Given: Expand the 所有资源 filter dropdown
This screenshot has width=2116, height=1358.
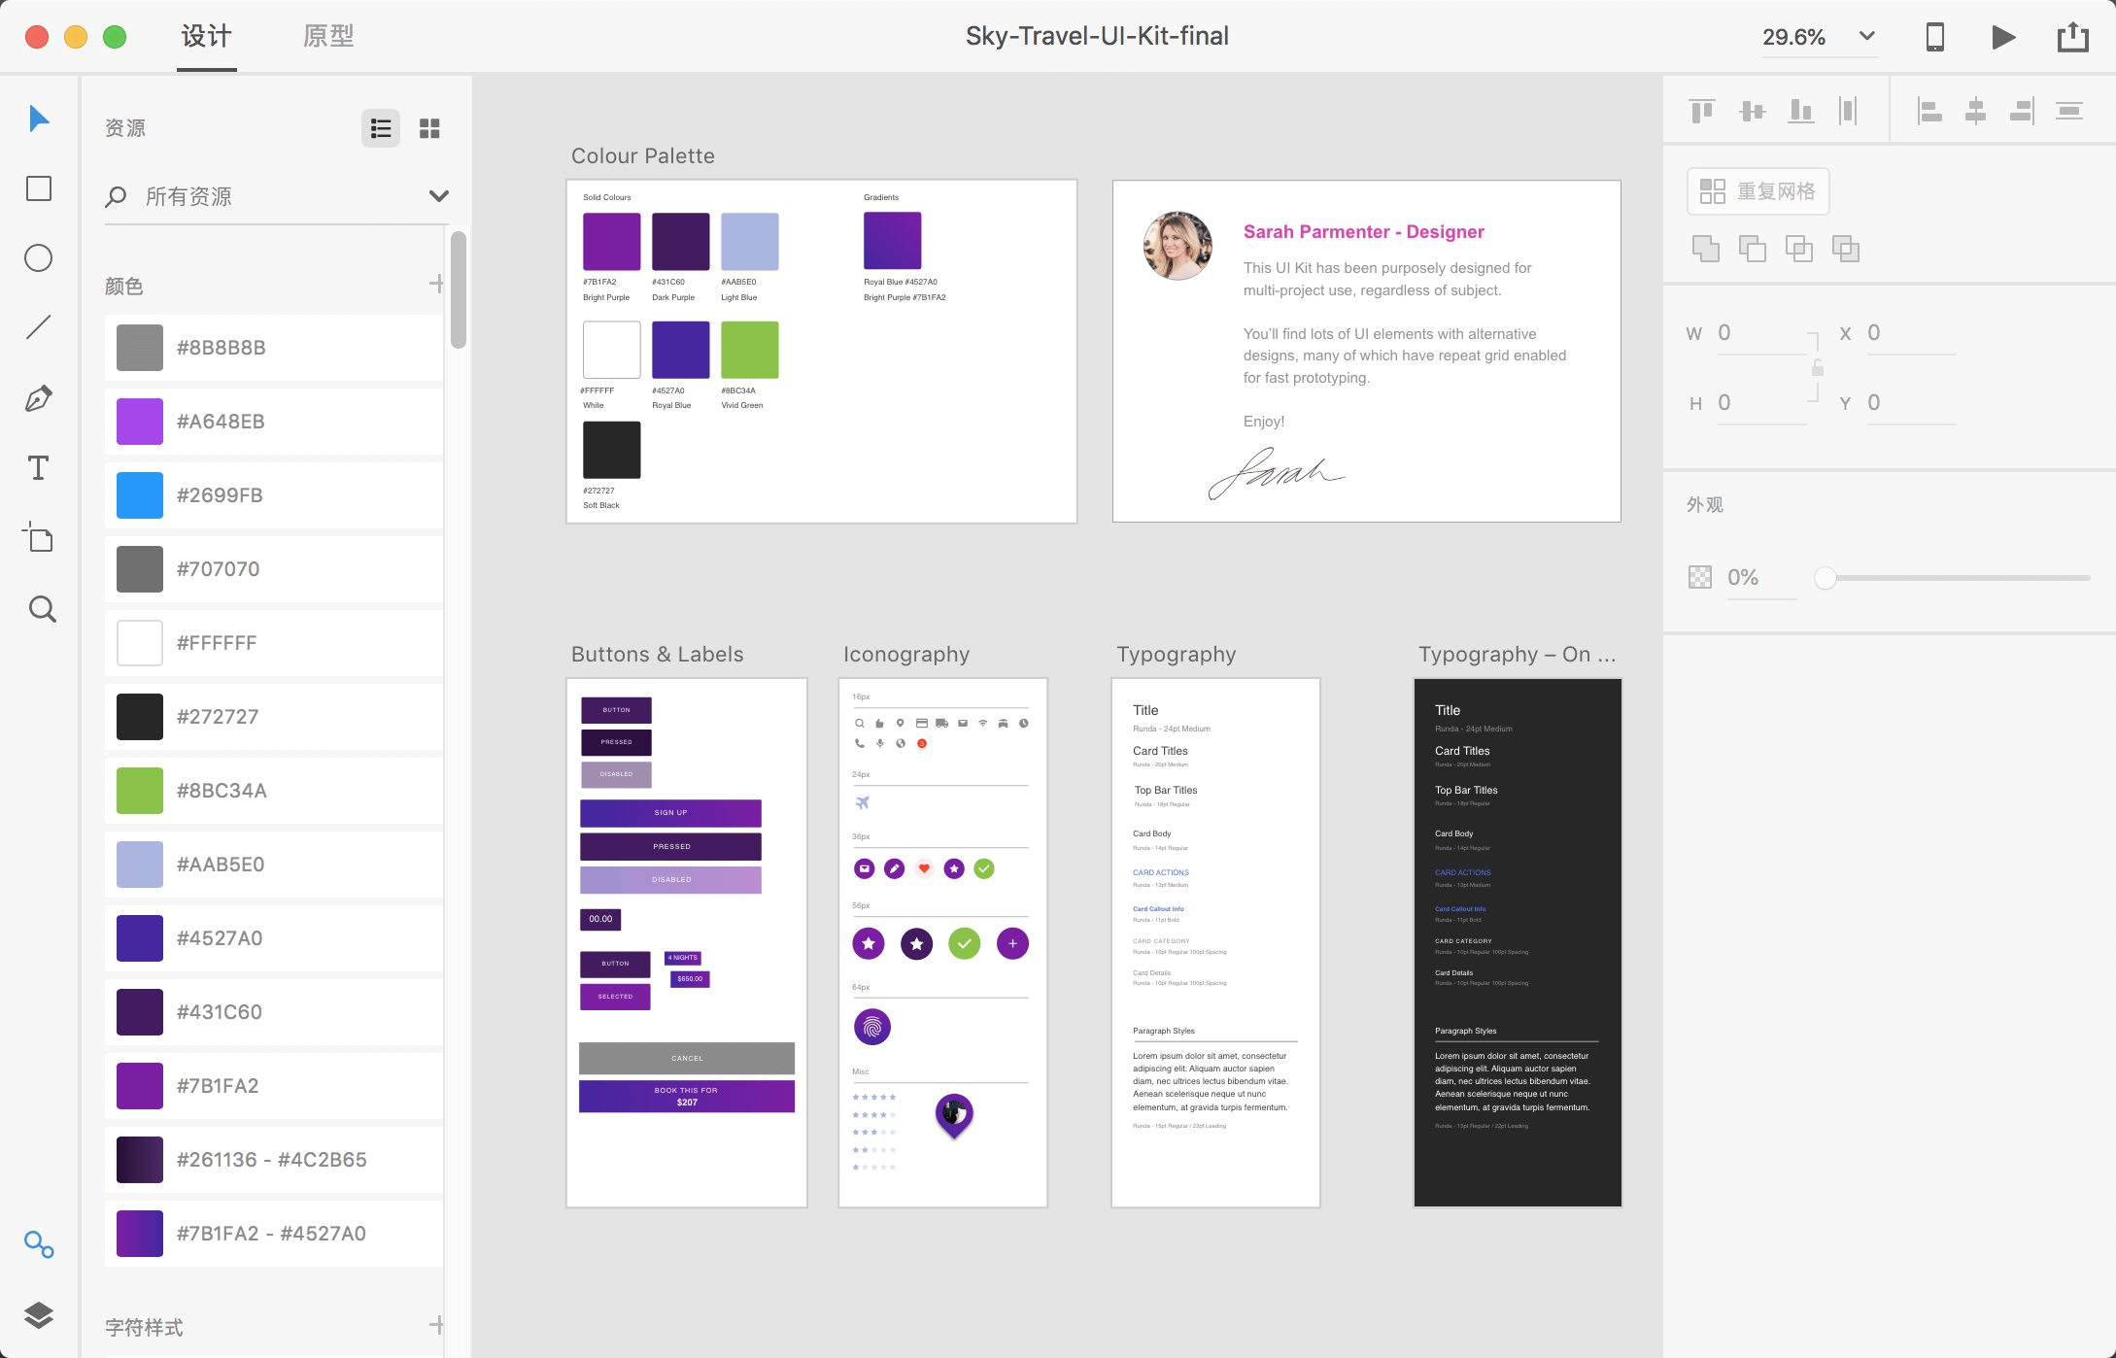Looking at the screenshot, I should point(439,196).
